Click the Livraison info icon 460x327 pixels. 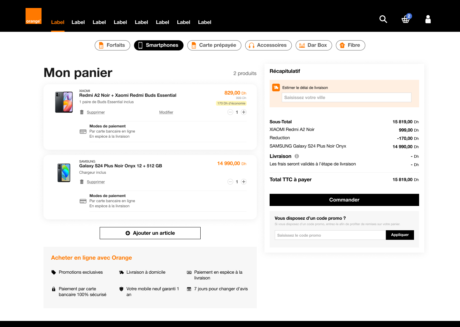point(297,156)
